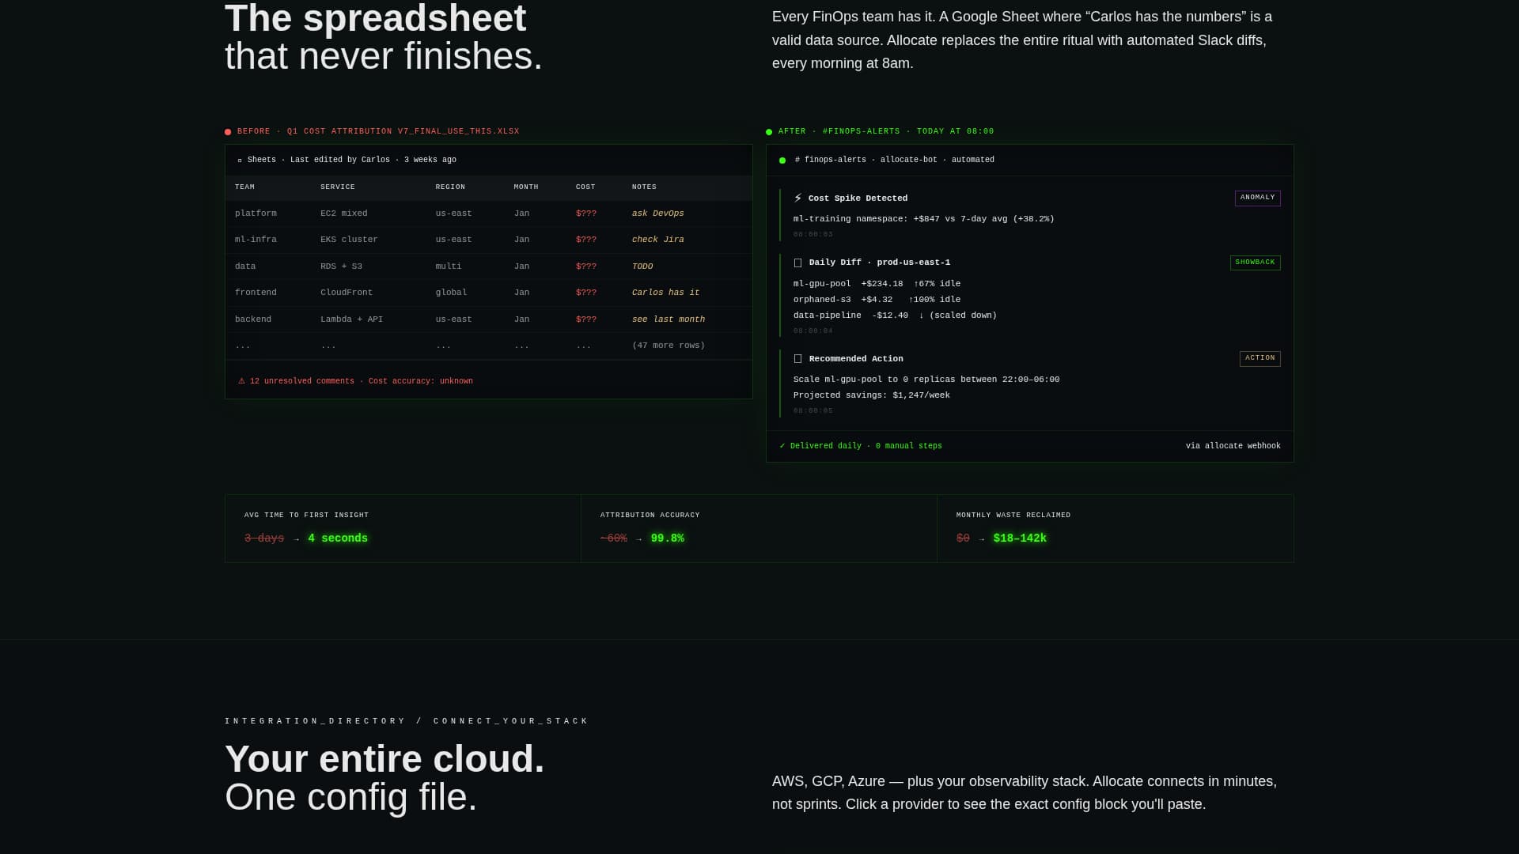Click the 'via allocate webhook' text
Image resolution: width=1519 pixels, height=854 pixels.
tap(1233, 446)
